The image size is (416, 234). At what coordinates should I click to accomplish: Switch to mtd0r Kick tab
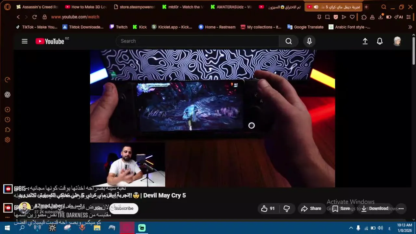point(183,7)
